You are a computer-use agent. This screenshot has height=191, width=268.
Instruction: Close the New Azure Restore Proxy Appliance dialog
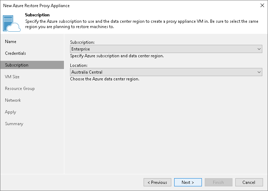pyautogui.click(x=262, y=5)
